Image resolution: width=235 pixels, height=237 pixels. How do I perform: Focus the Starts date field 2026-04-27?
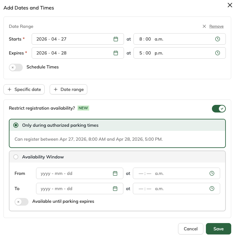tap(78, 39)
